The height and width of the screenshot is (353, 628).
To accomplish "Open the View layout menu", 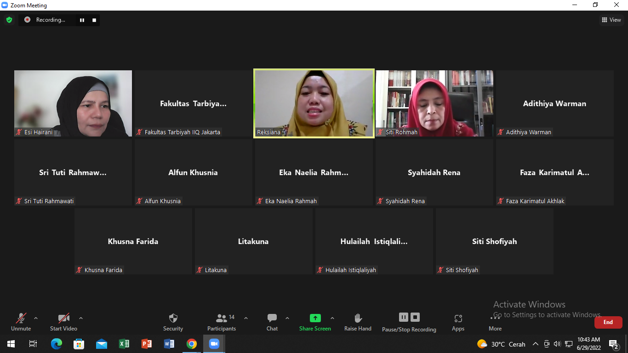I will pyautogui.click(x=611, y=20).
